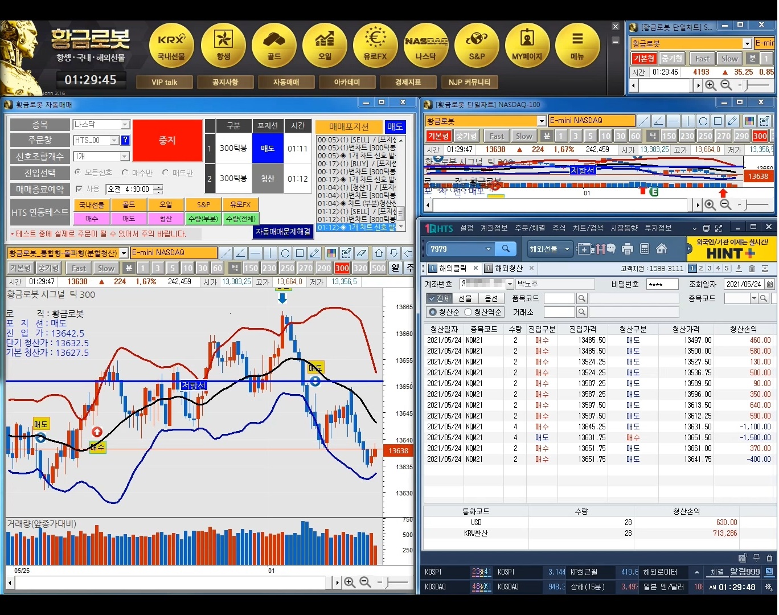Open the 골드 gold icon

(x=274, y=46)
